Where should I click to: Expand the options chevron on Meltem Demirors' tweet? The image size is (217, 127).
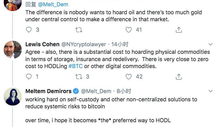click(x=211, y=91)
